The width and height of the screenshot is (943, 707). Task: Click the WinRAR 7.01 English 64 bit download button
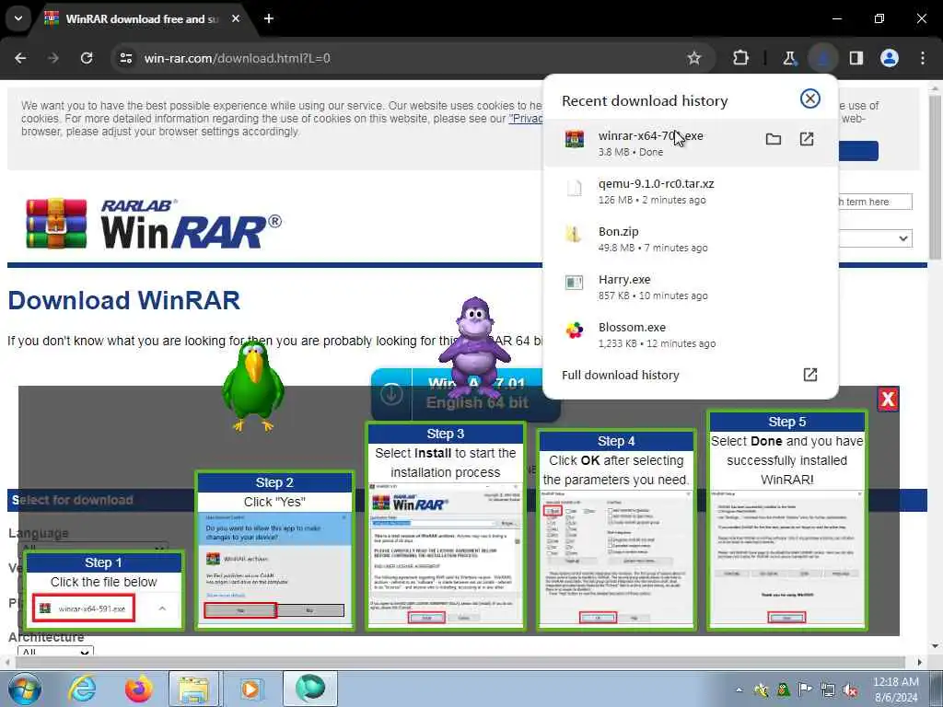tap(466, 394)
